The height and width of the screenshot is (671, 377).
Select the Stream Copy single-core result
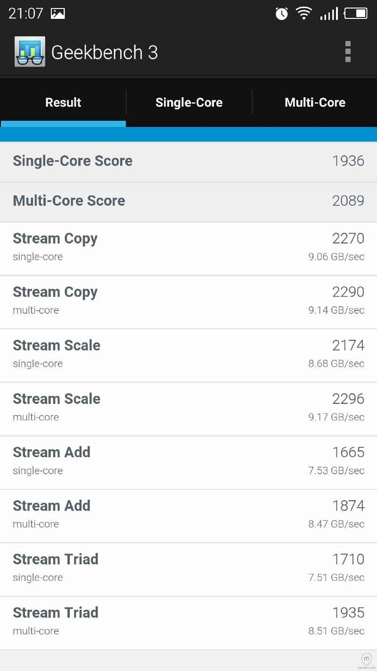click(188, 248)
